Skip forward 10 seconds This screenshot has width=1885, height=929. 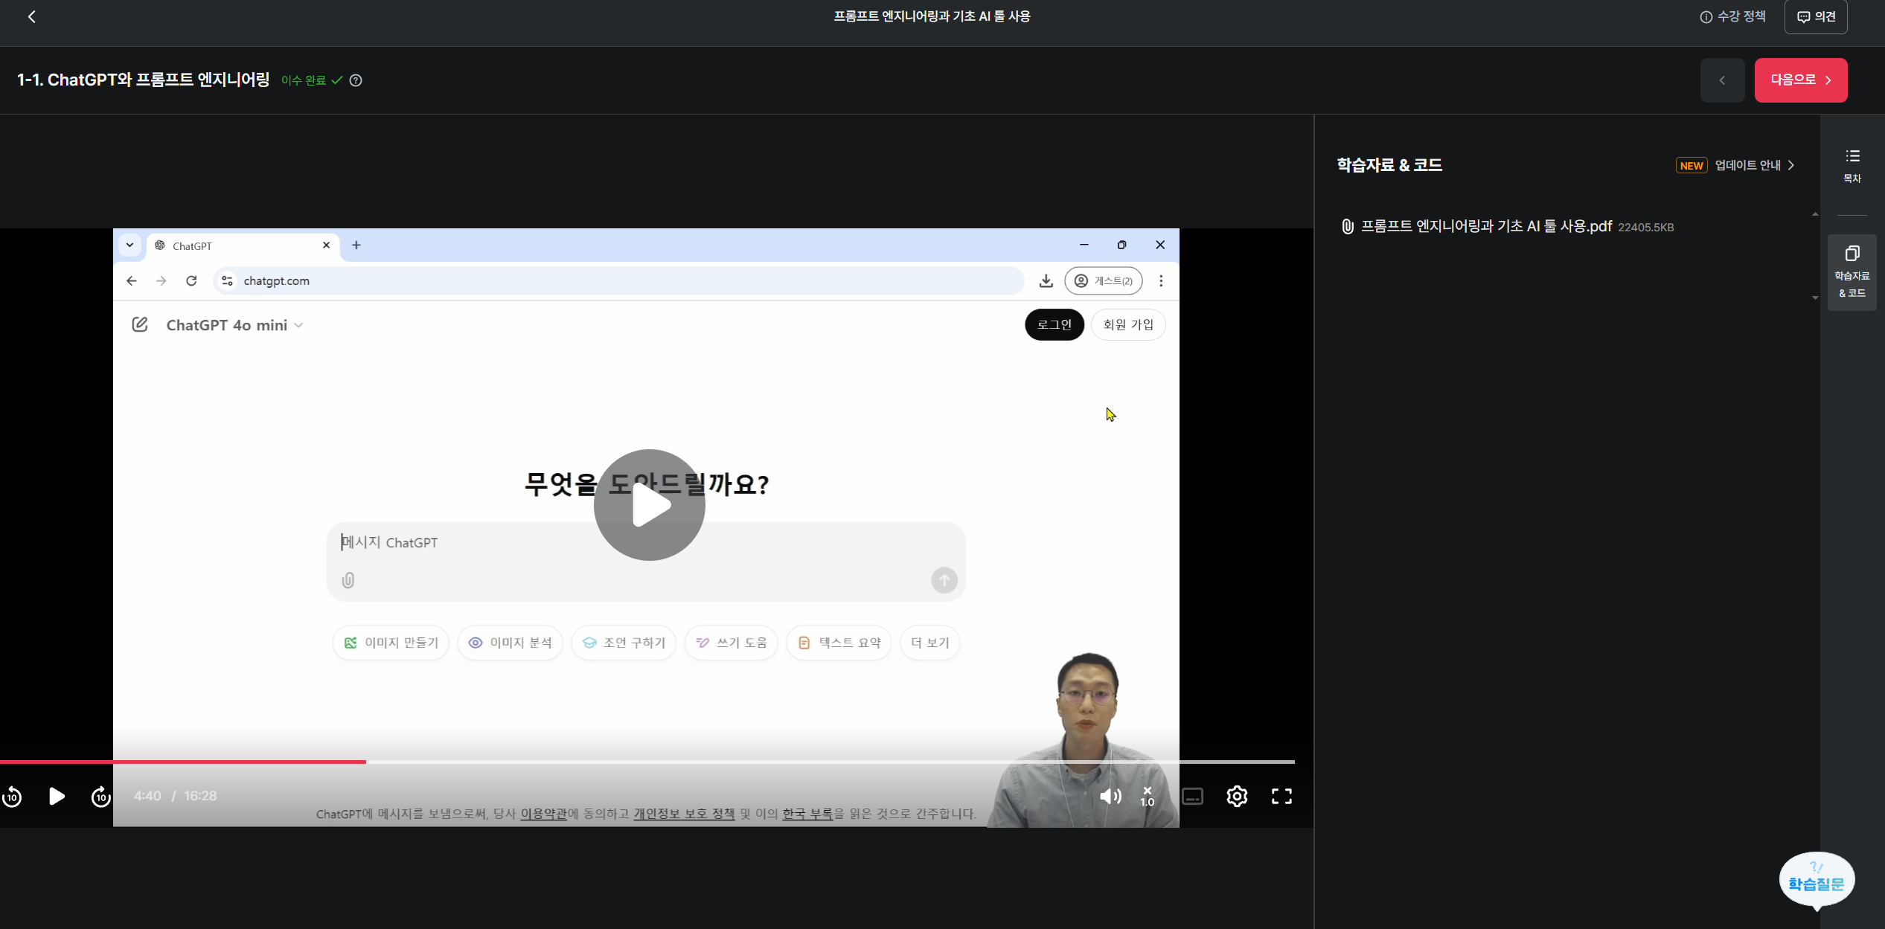(x=101, y=797)
